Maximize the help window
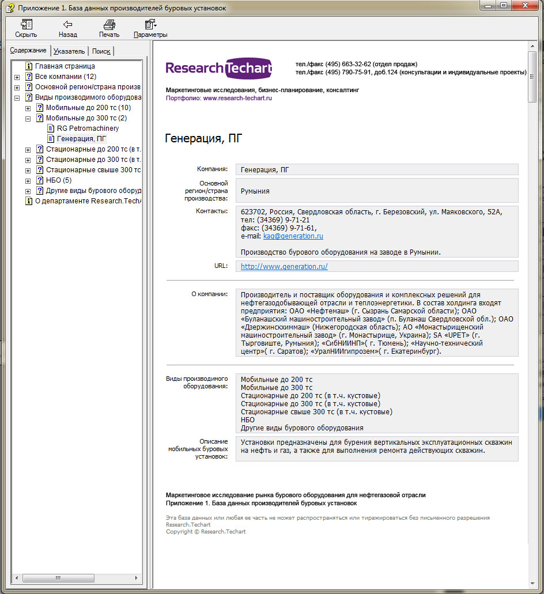This screenshot has height=594, width=544. [x=504, y=6]
